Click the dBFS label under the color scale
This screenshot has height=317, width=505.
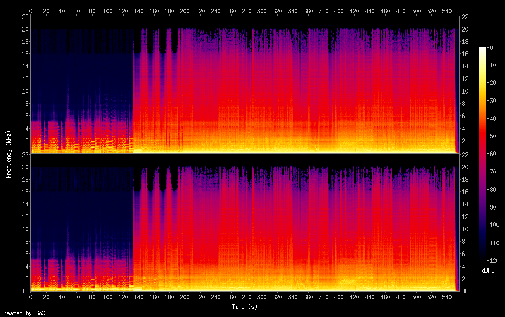[x=488, y=271]
